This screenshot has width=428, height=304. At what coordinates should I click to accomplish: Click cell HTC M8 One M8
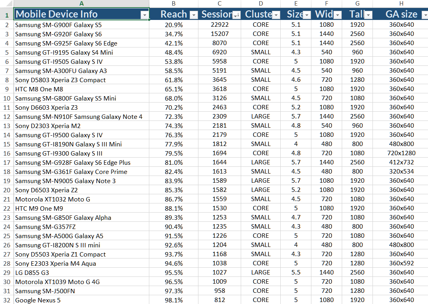pos(81,89)
